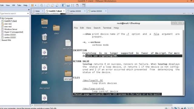Select the first centos 222222 in library

pos(10,35)
